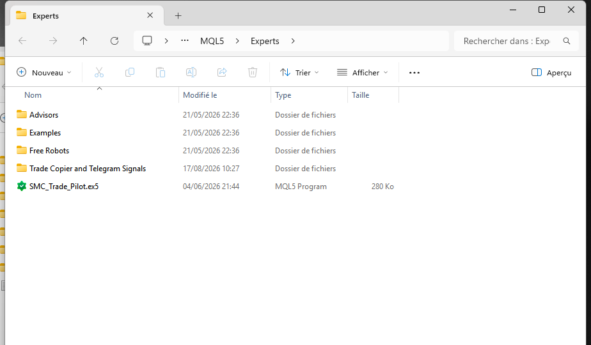Select the Free Robots folder icon
The height and width of the screenshot is (345, 591).
[22, 150]
